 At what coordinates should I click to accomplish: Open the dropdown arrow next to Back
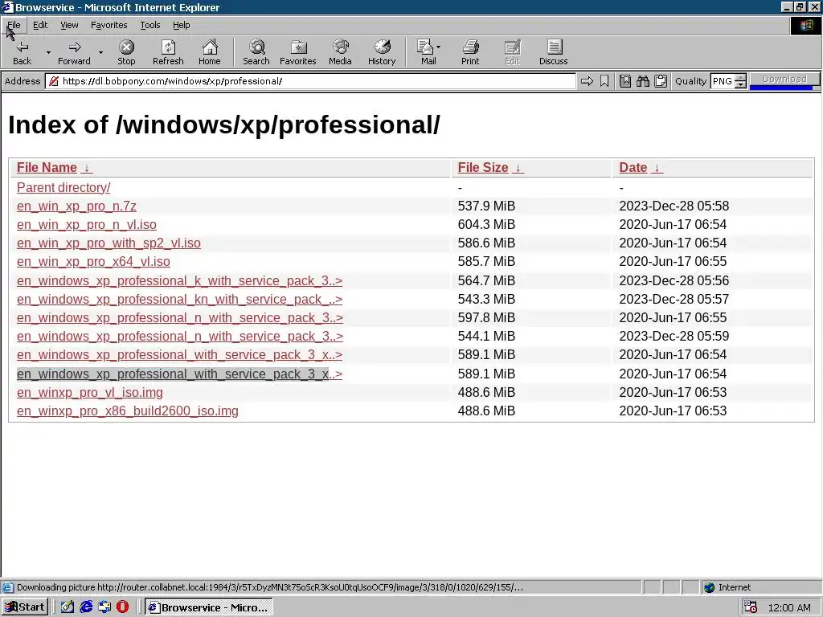(x=48, y=52)
